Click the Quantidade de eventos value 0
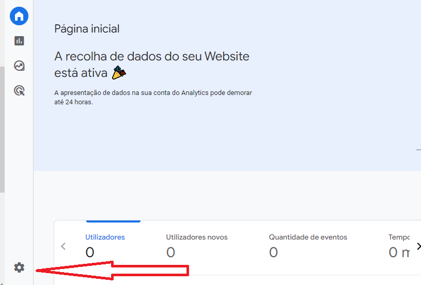Image resolution: width=421 pixels, height=285 pixels. (273, 252)
